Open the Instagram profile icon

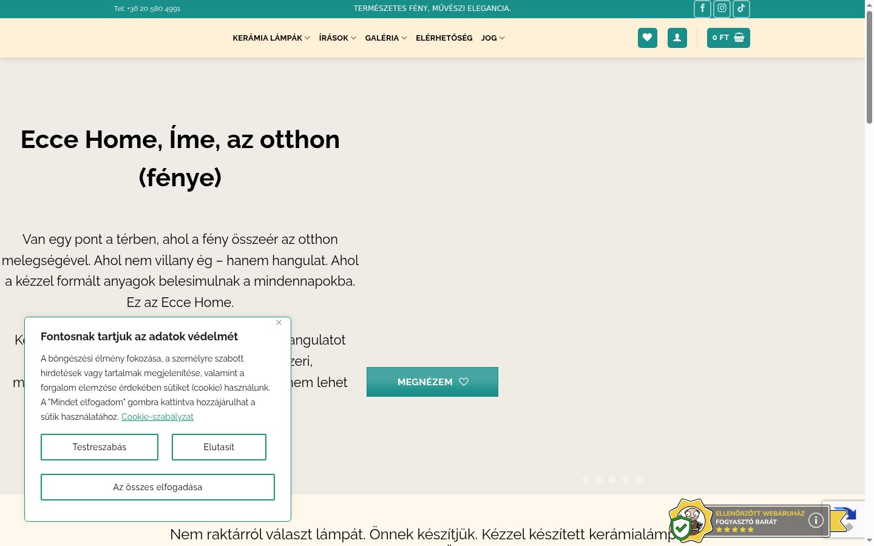pyautogui.click(x=722, y=8)
